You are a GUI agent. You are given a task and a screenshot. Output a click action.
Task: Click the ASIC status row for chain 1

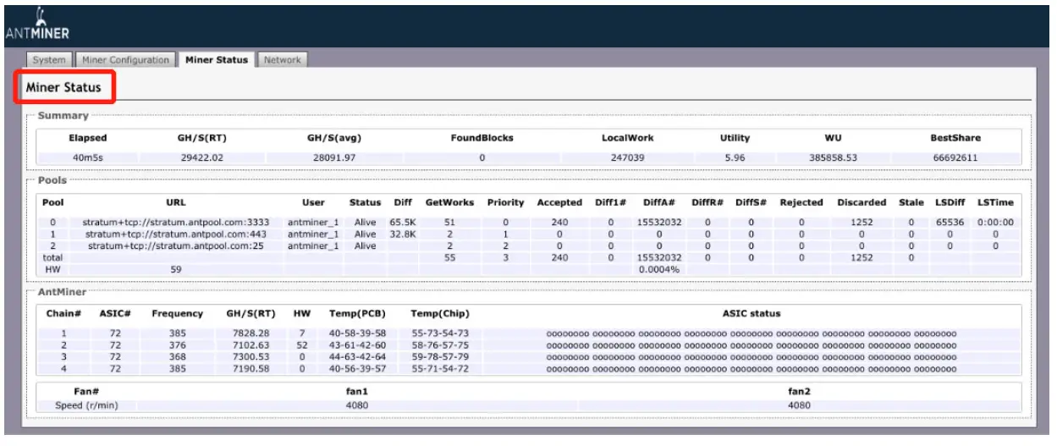point(751,333)
